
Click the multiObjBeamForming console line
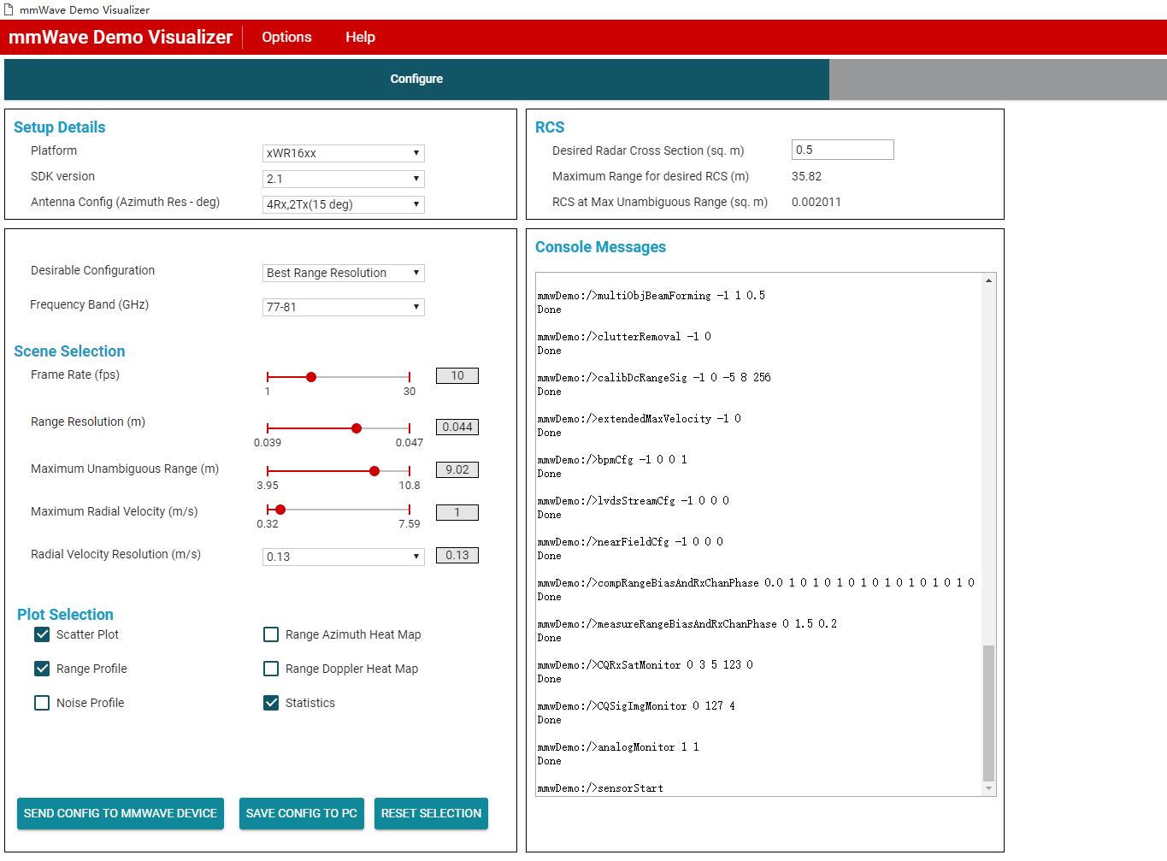point(651,296)
